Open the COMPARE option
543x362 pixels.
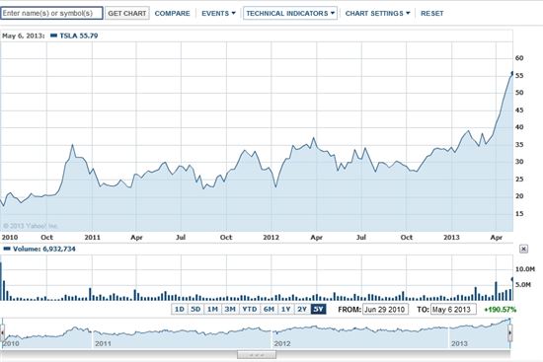point(172,13)
